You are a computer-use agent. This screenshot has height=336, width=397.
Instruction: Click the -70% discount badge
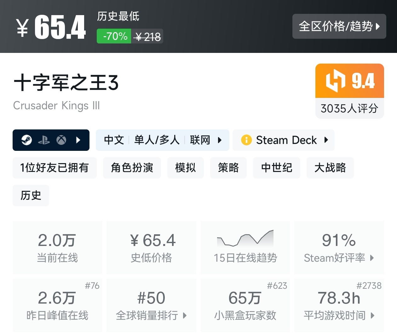click(x=114, y=36)
